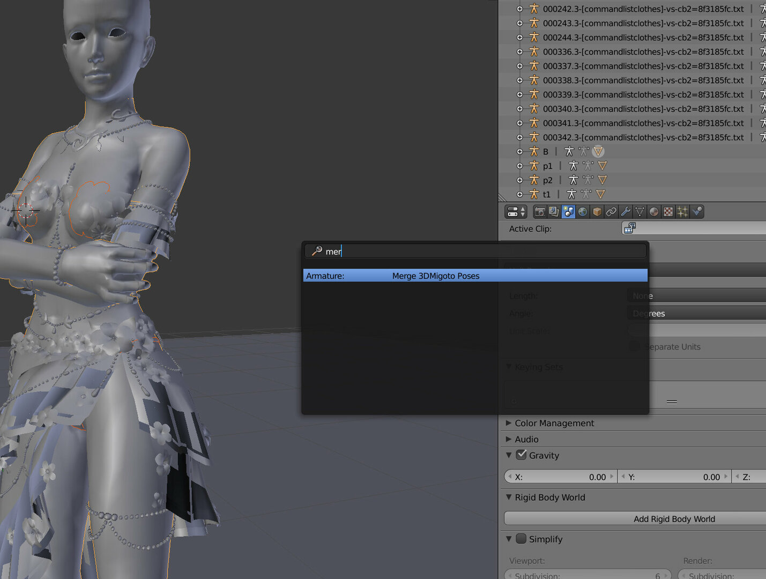This screenshot has width=766, height=579.
Task: Expand outliner object p1
Action: point(519,166)
